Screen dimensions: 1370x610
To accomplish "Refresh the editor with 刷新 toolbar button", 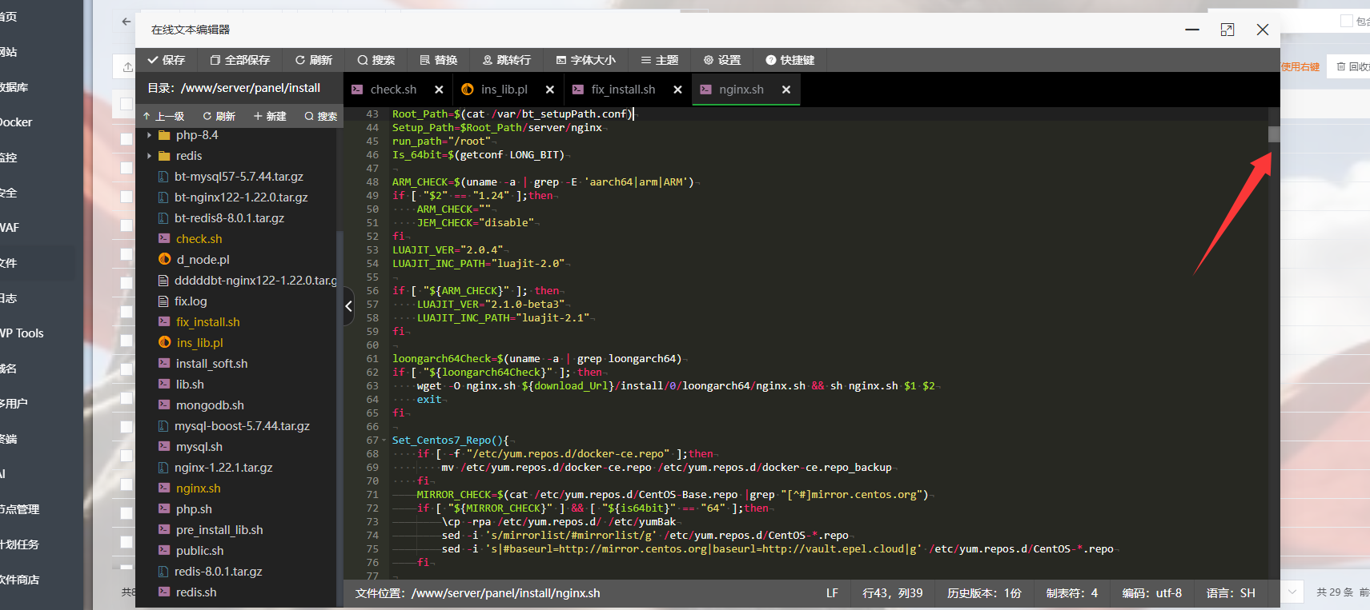I will click(313, 60).
